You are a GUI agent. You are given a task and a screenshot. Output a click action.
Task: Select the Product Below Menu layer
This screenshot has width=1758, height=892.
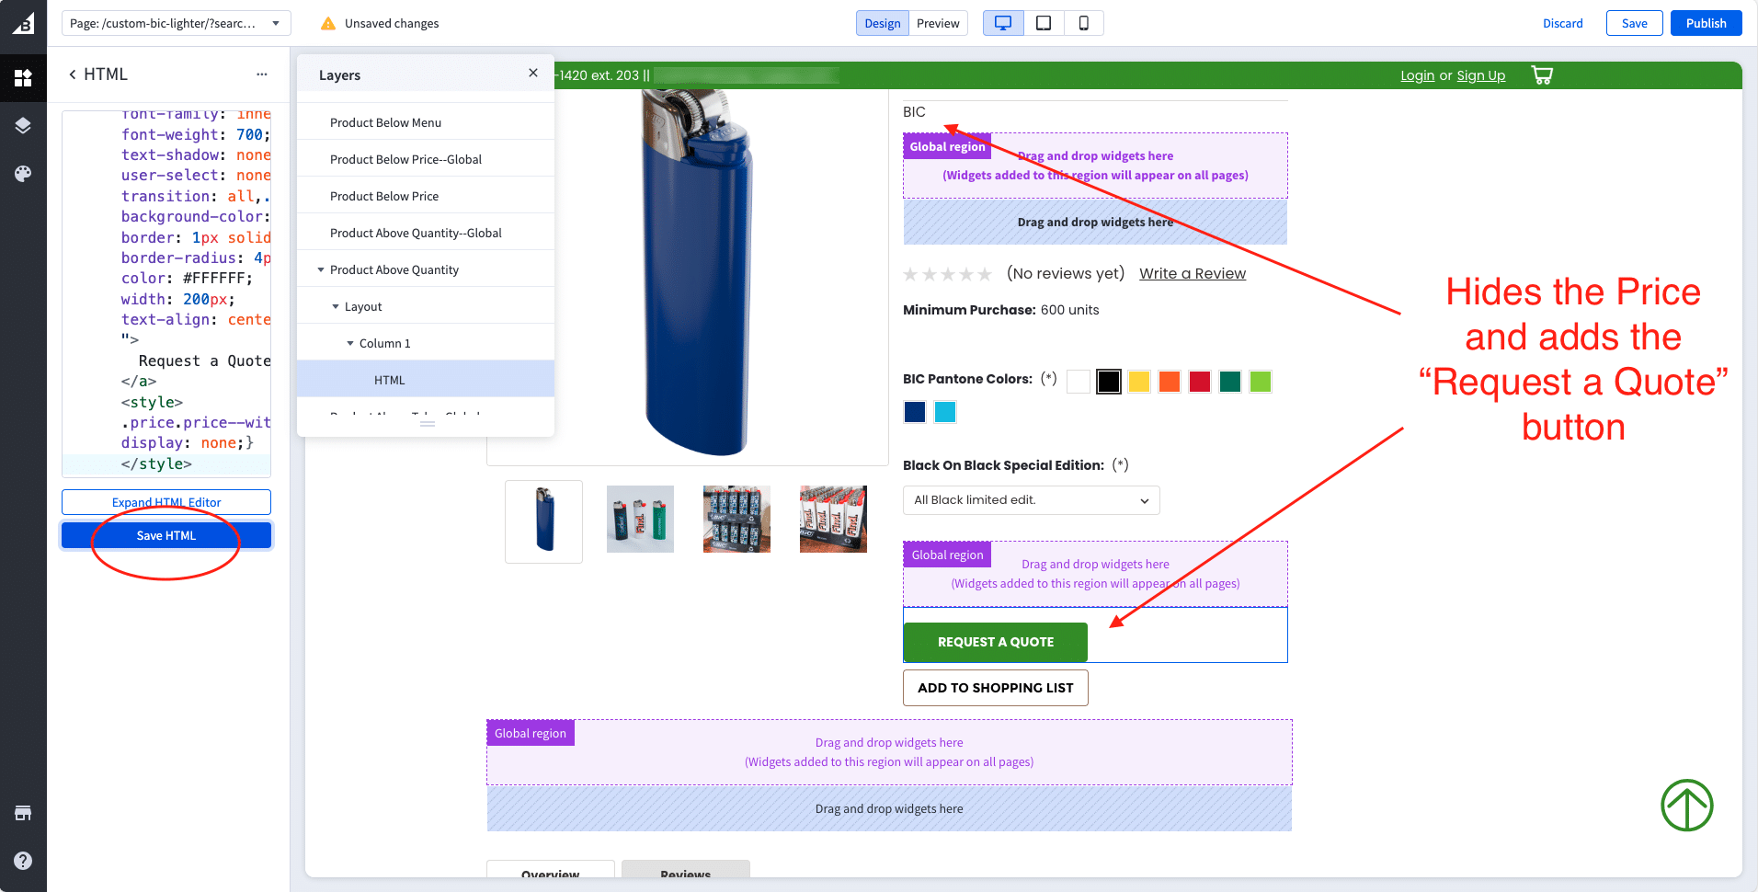point(426,122)
